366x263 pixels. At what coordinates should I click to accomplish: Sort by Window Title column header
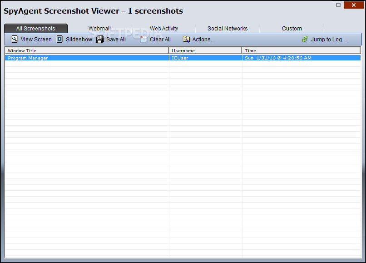tap(87, 50)
